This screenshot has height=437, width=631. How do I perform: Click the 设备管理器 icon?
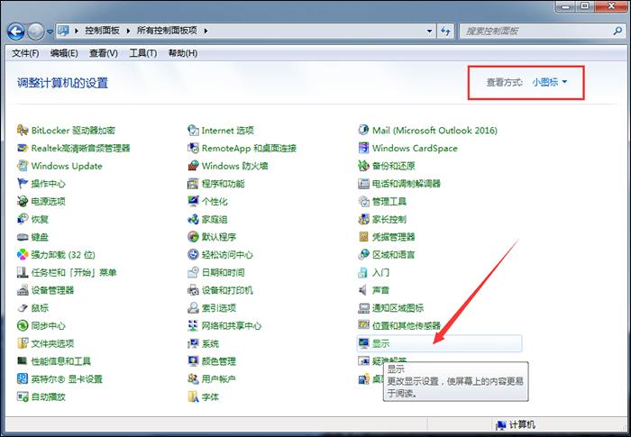pos(23,290)
